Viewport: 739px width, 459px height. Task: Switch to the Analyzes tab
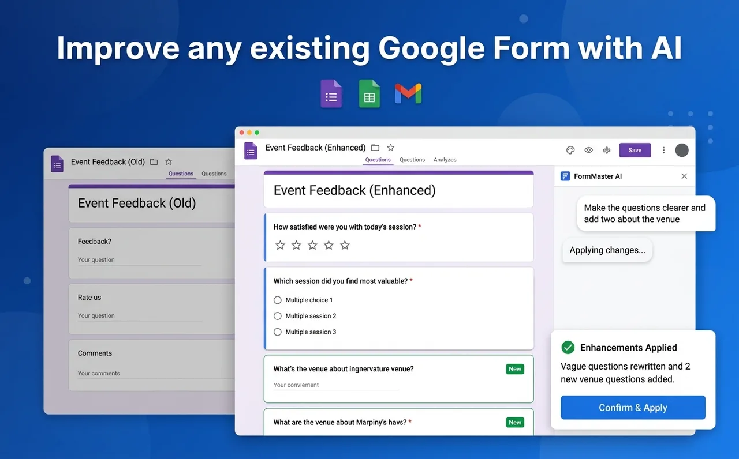click(445, 160)
